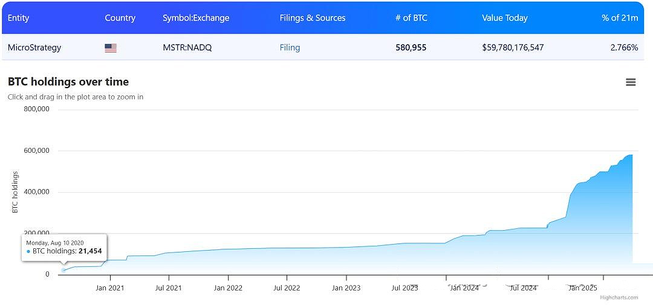Click the BTC holdings over time title

tap(68, 82)
